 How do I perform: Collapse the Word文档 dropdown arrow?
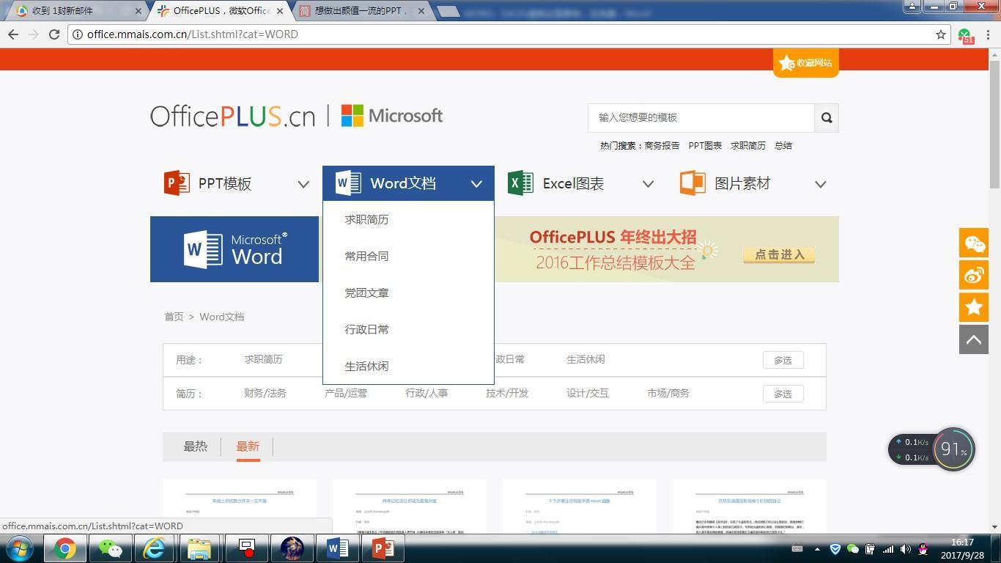476,184
